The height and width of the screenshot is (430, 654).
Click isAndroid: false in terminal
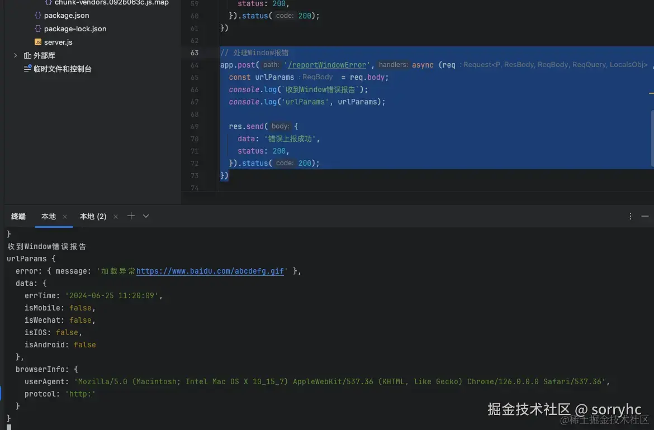(60, 345)
